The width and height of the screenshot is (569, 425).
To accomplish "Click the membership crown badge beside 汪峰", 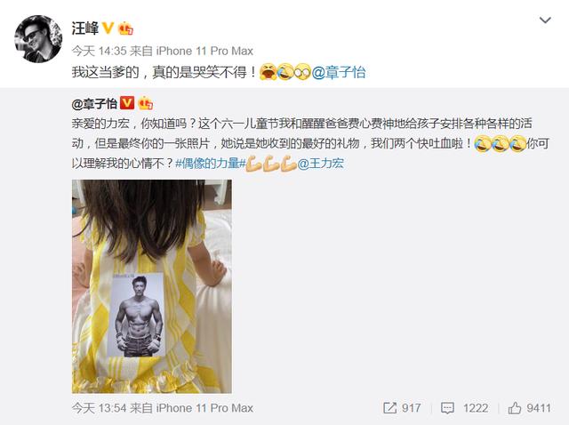I will click(125, 28).
